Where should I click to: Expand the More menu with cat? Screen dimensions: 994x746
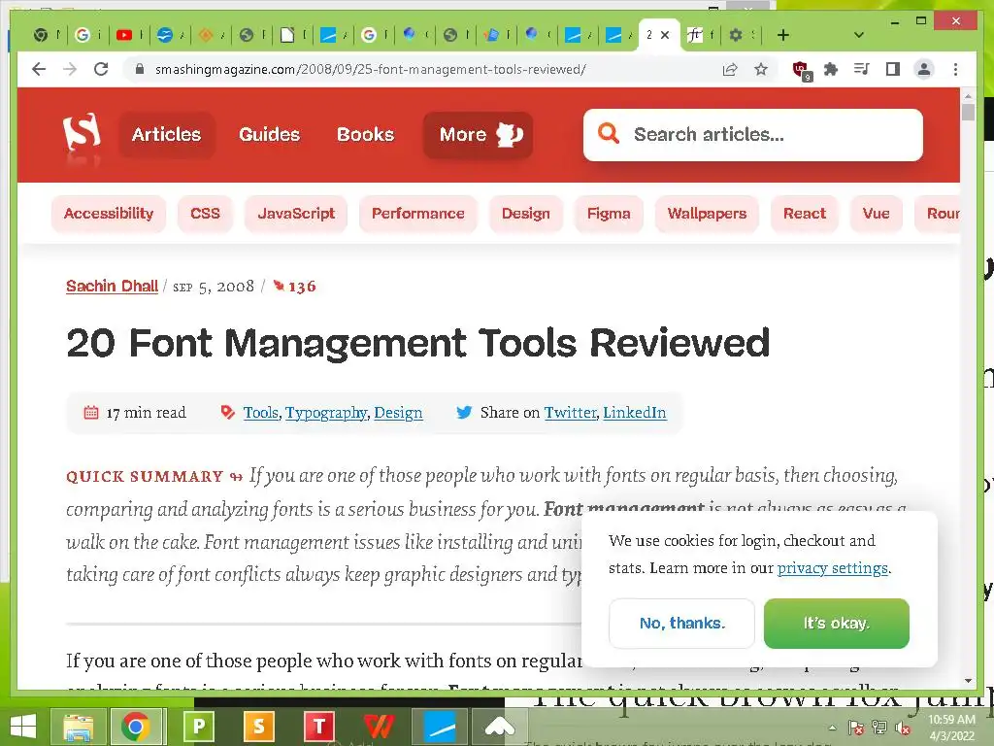(478, 134)
